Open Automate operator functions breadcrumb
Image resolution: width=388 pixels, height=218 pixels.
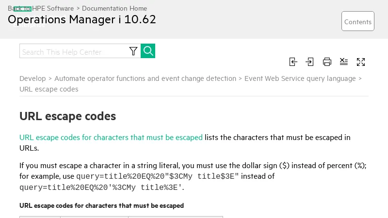(145, 78)
